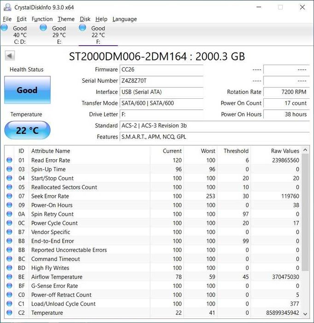314x323 pixels.
Task: Open the Function menu
Action: (x=42, y=19)
